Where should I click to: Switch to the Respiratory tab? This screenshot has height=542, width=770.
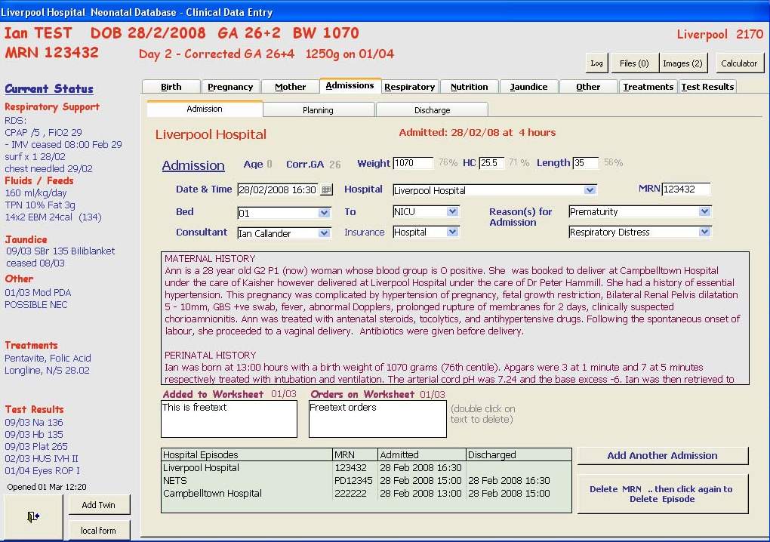pos(409,87)
